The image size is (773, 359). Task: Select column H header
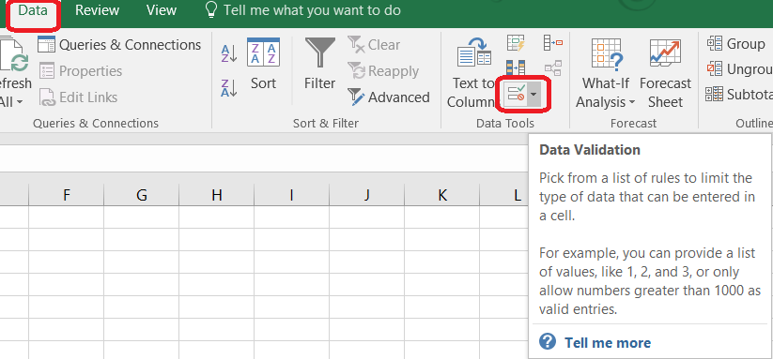[x=217, y=195]
